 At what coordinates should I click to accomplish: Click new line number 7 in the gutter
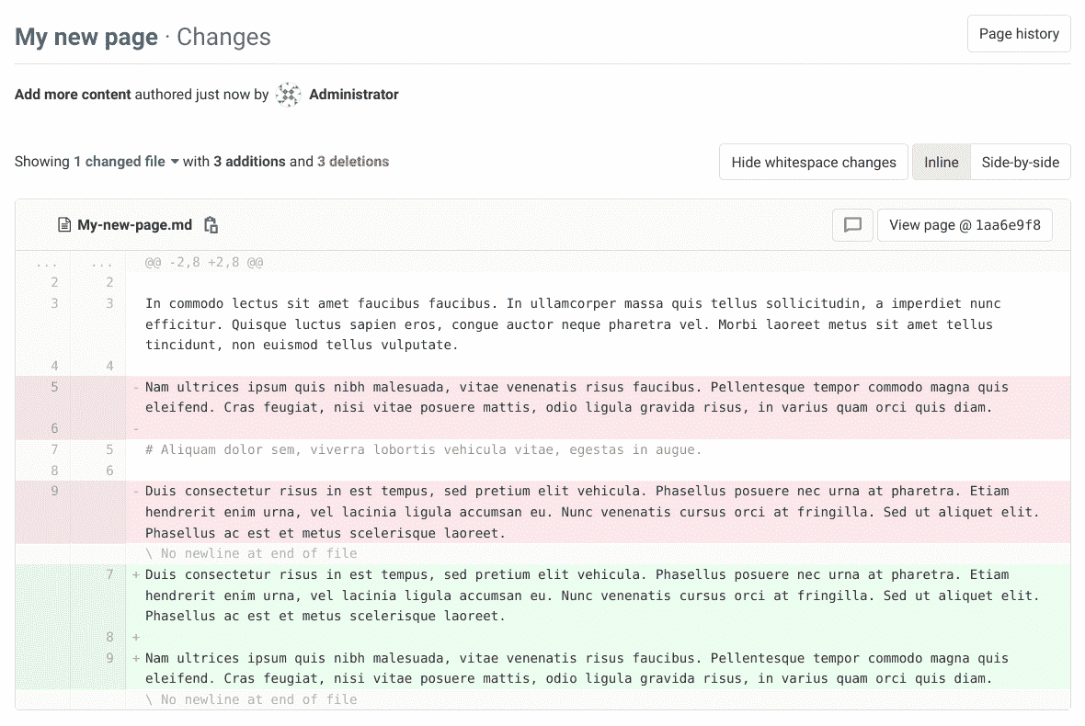(109, 574)
